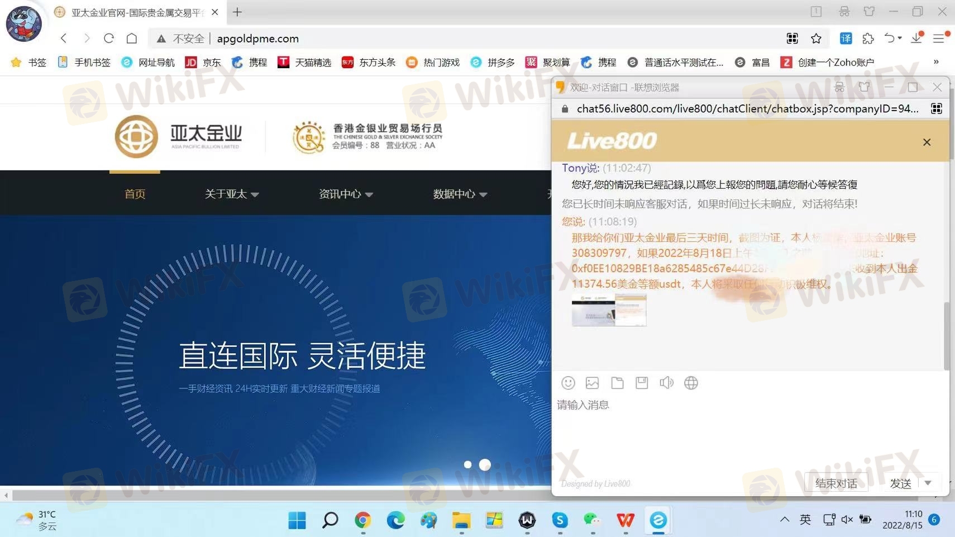This screenshot has width=955, height=537.
Task: Open the 热门游戏 bookmark
Action: coord(433,62)
